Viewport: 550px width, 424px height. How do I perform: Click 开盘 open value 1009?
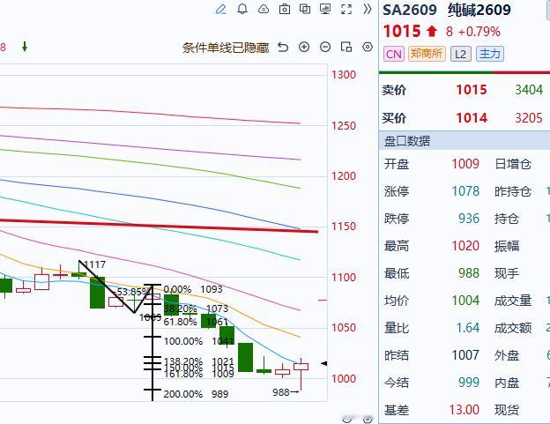point(465,164)
